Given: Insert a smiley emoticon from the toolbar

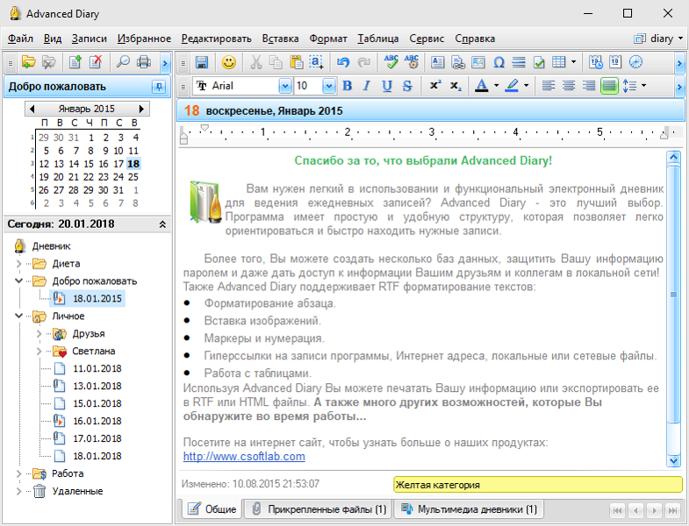Looking at the screenshot, I should [228, 62].
